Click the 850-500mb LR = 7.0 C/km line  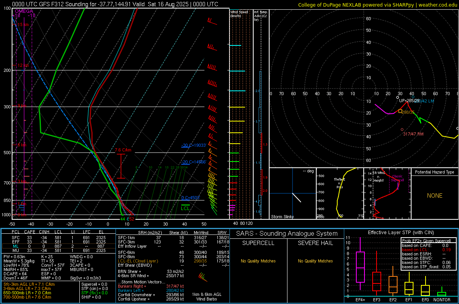pyautogui.click(x=27, y=293)
